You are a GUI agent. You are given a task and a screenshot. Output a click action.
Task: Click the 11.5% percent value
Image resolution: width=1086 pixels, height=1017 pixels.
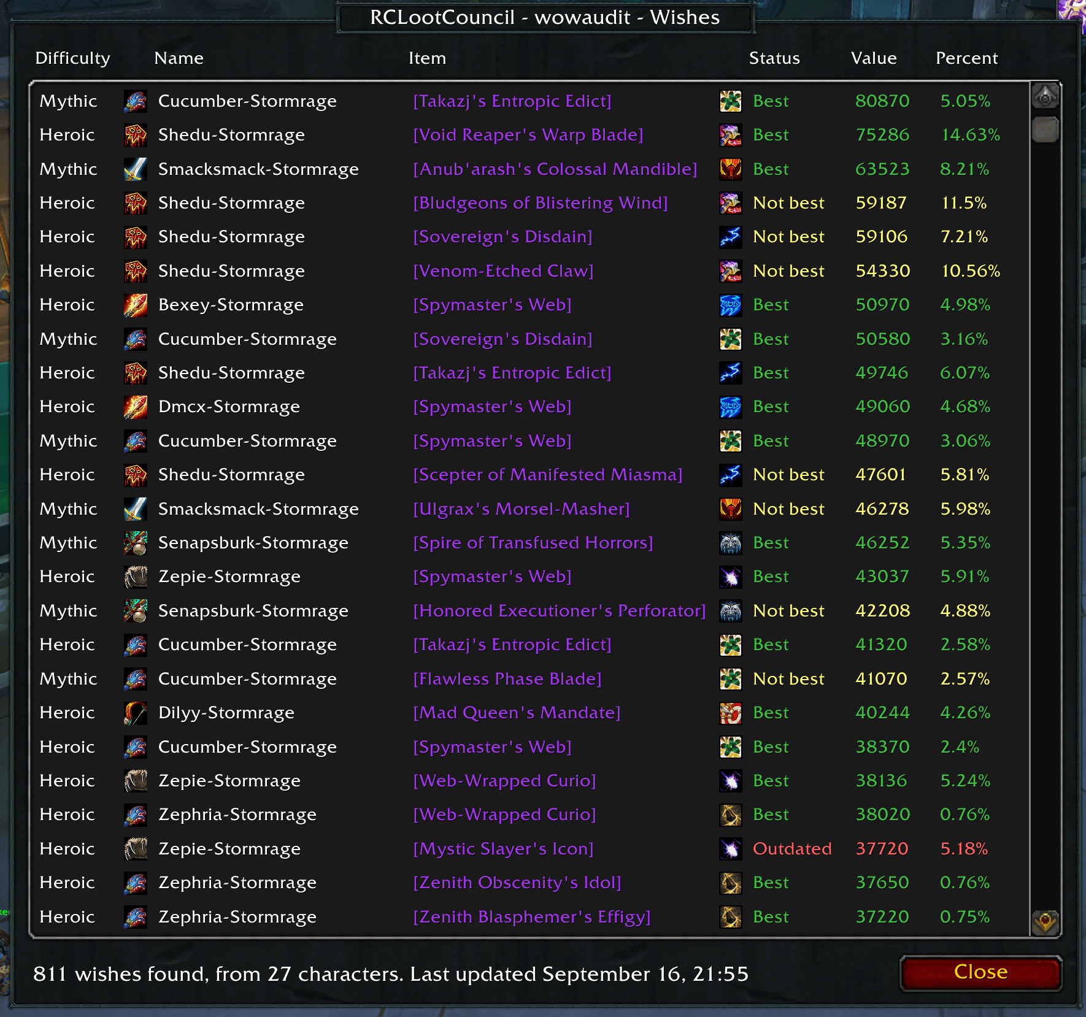click(x=964, y=203)
